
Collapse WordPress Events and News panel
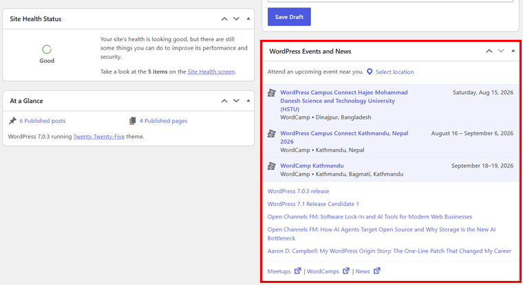tap(513, 52)
